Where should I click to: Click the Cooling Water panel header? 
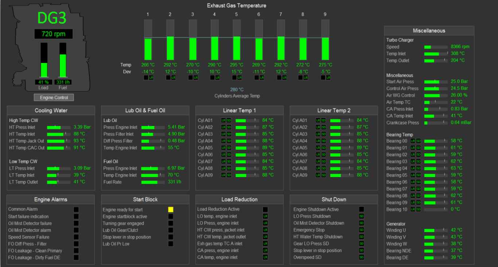[x=51, y=110]
